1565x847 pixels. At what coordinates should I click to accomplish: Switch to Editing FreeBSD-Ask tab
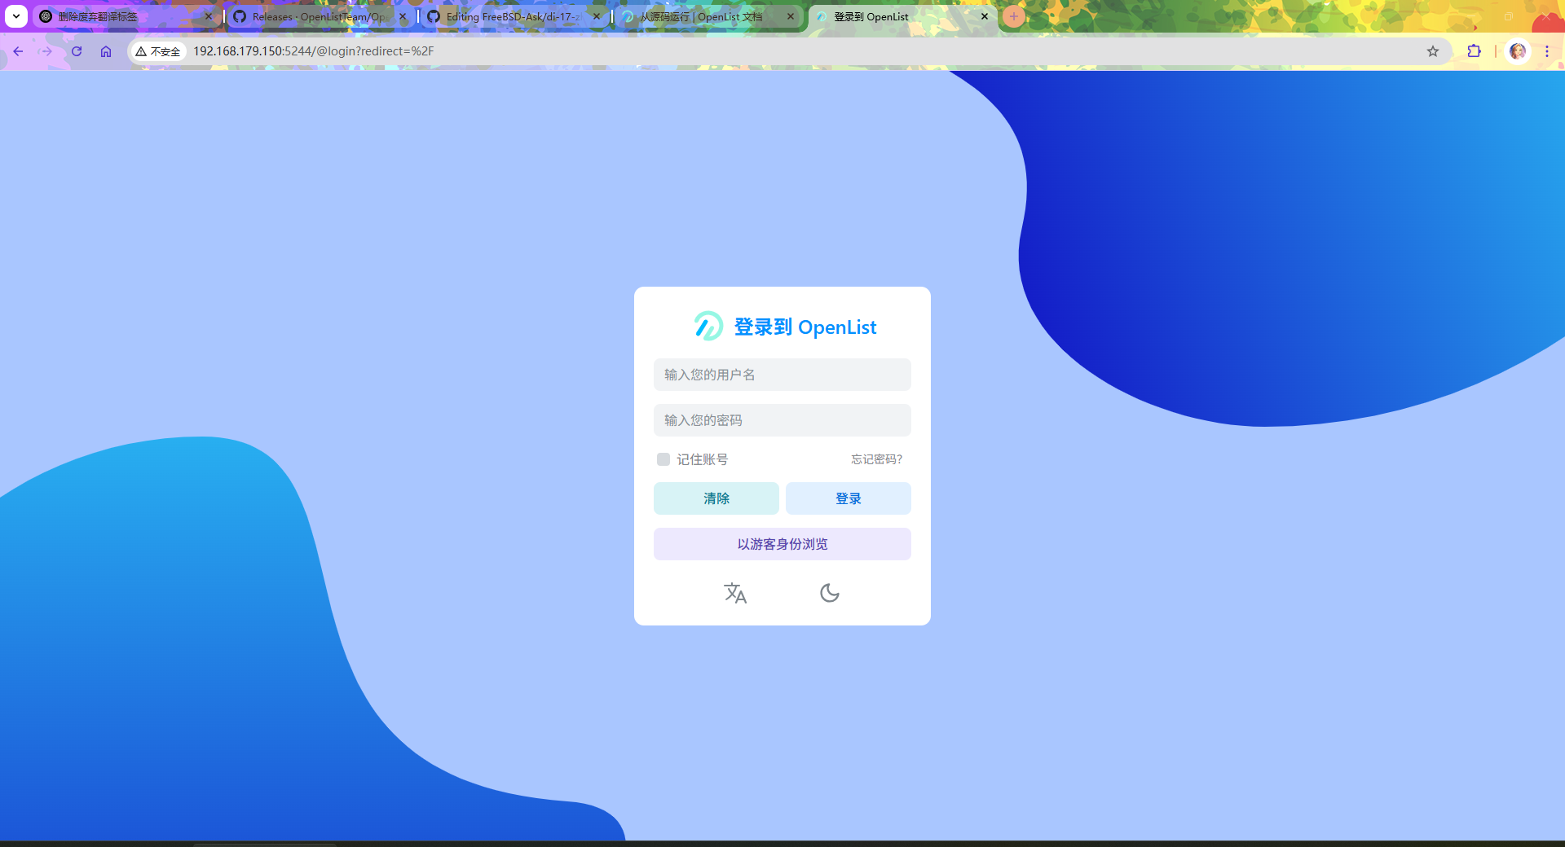[514, 16]
